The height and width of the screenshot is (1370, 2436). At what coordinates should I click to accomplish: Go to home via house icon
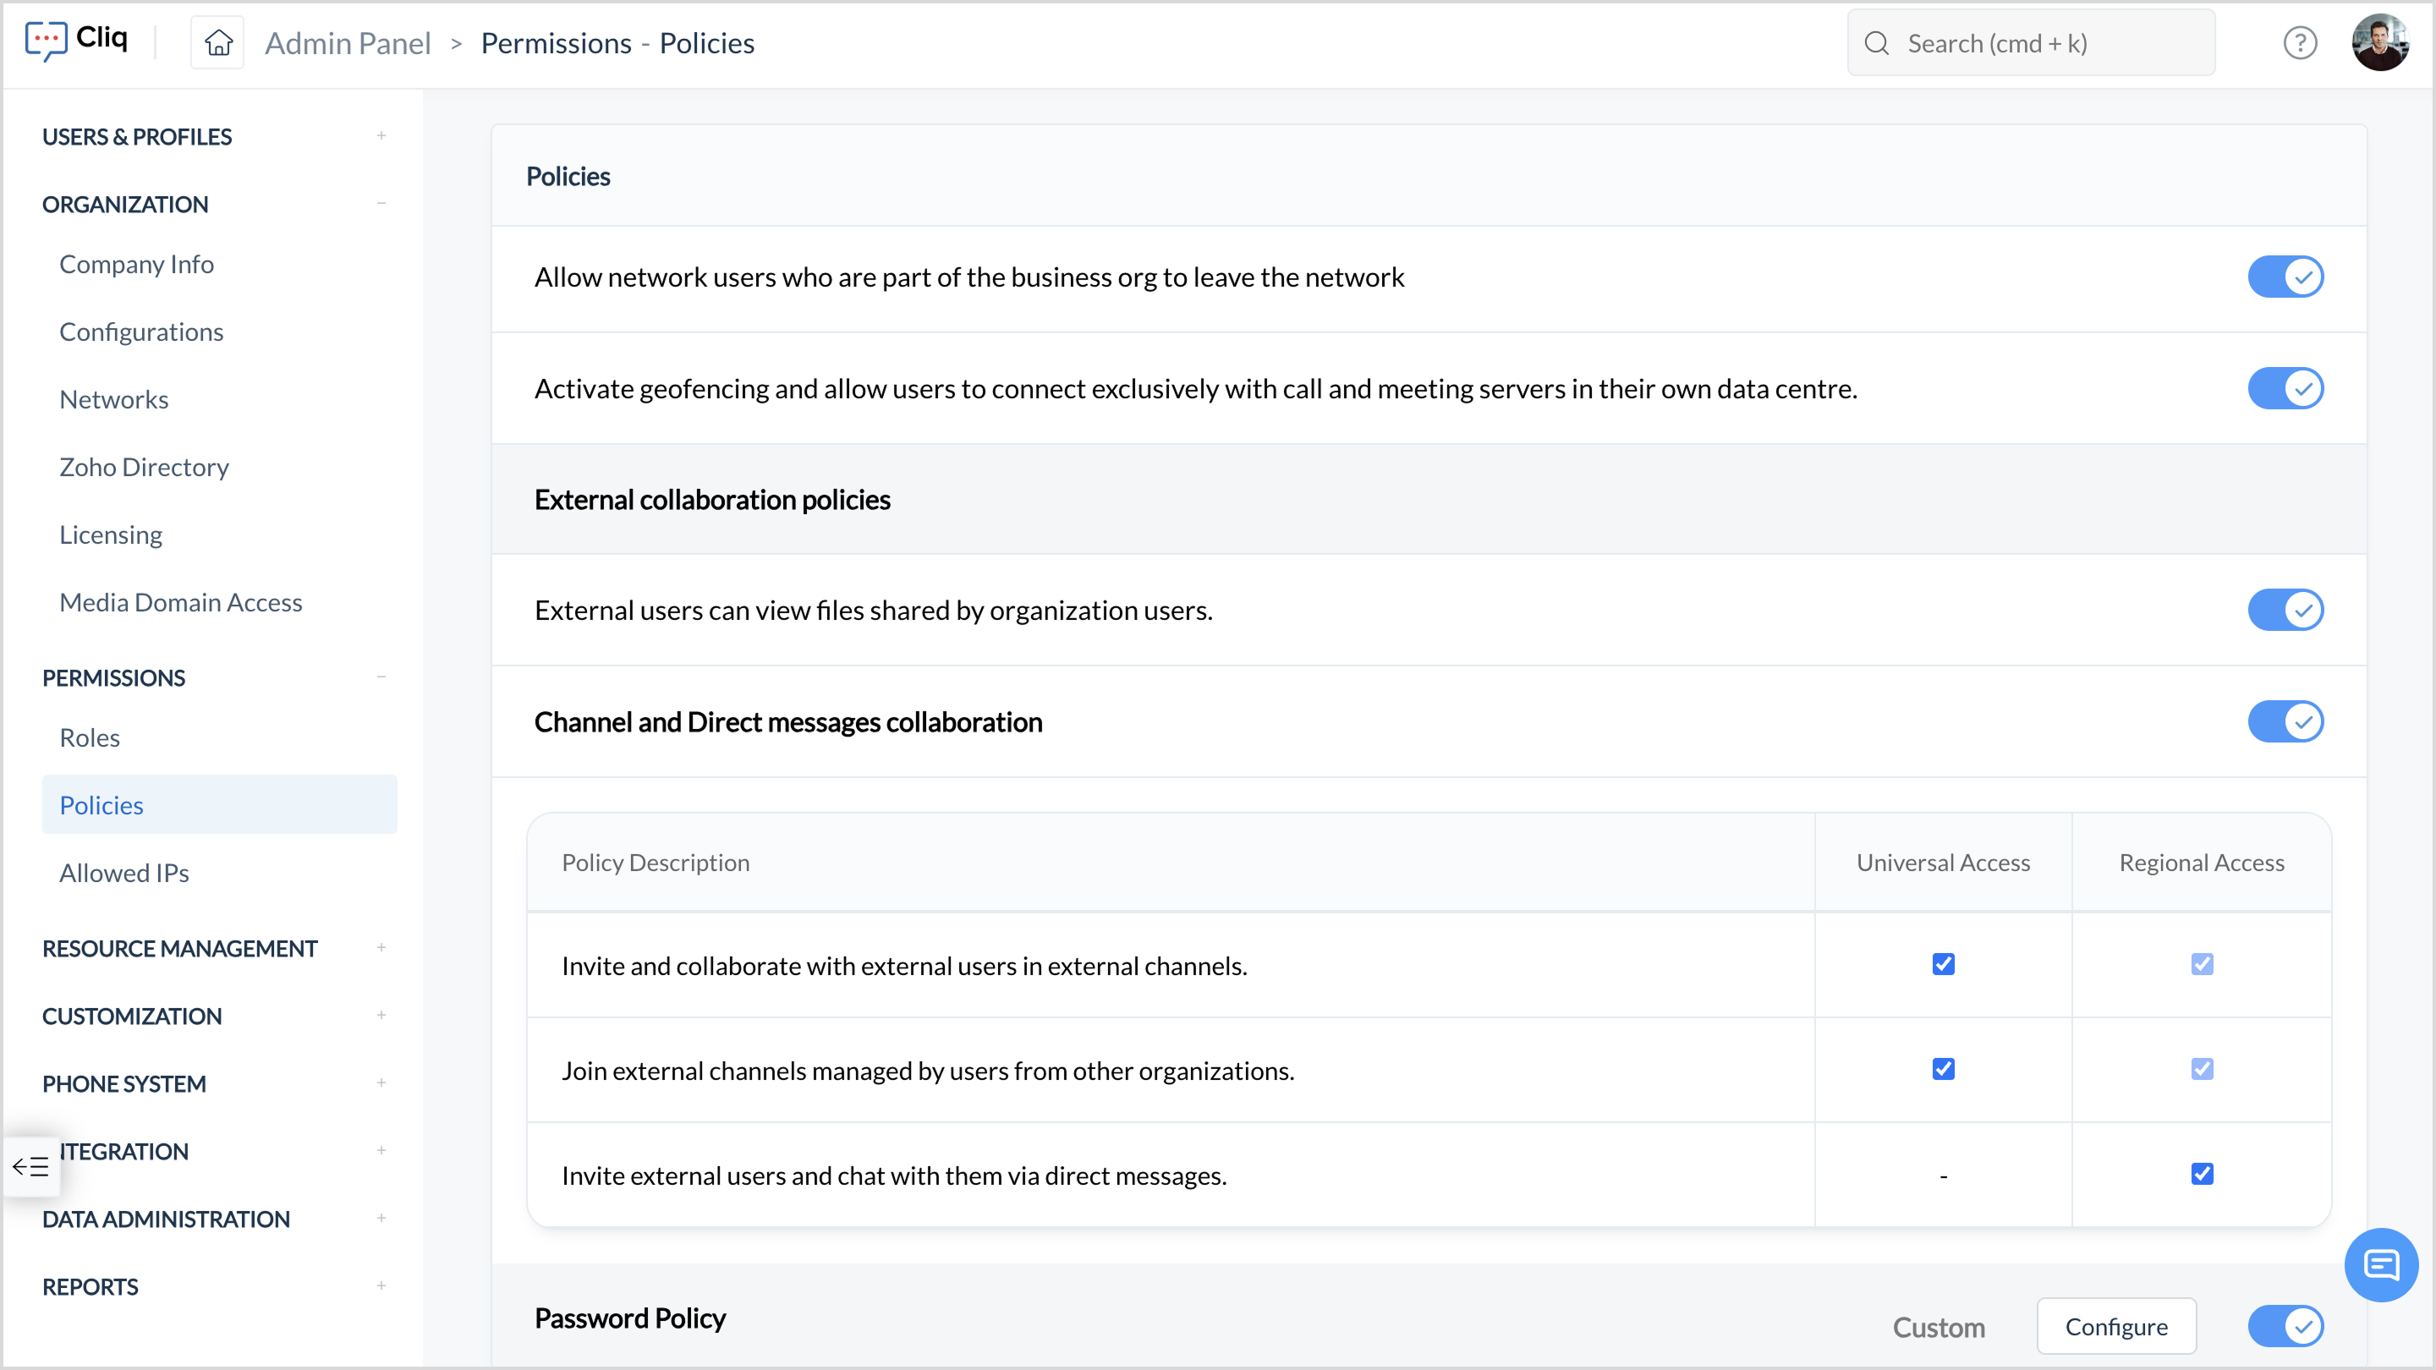click(x=218, y=42)
